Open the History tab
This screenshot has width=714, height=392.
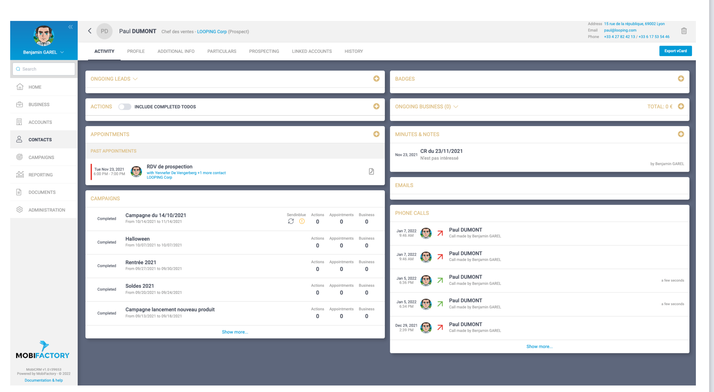(354, 51)
